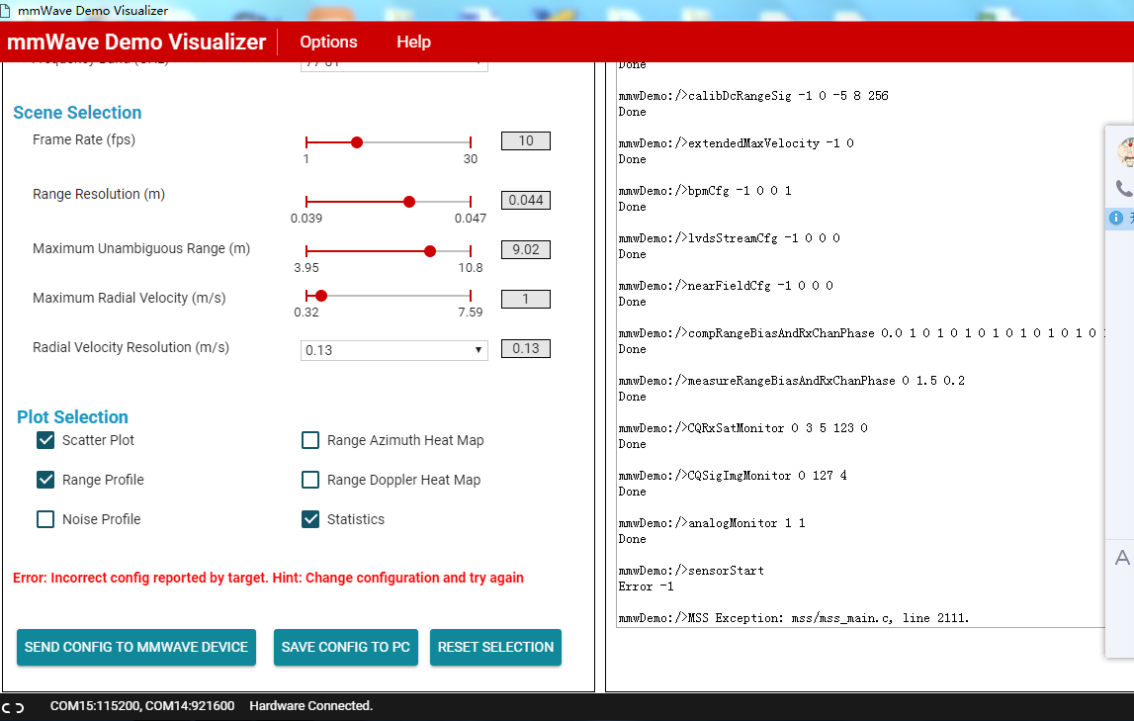Image resolution: width=1134 pixels, height=721 pixels.
Task: Click the Frame Rate value field showing 10
Action: click(526, 141)
